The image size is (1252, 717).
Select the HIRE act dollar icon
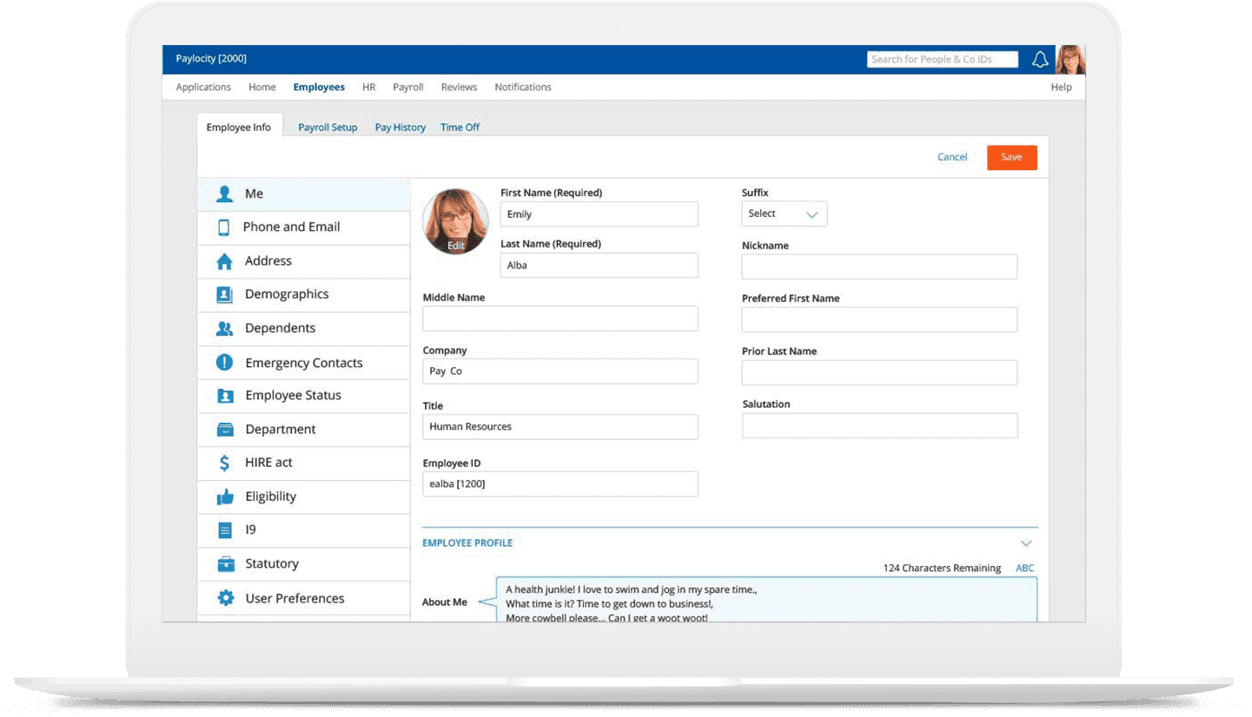pyautogui.click(x=225, y=463)
